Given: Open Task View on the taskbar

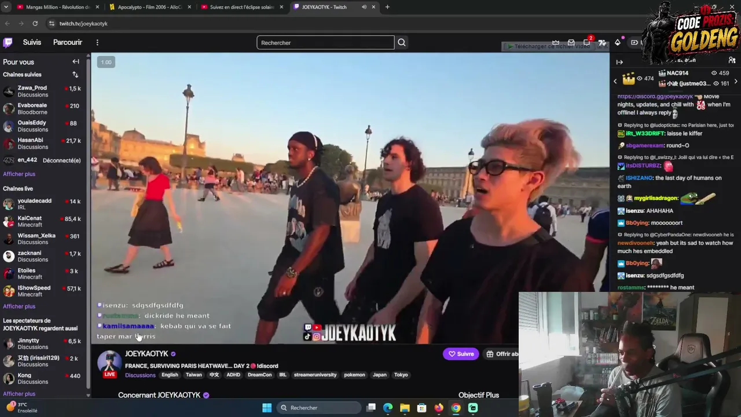Looking at the screenshot, I should (371, 408).
